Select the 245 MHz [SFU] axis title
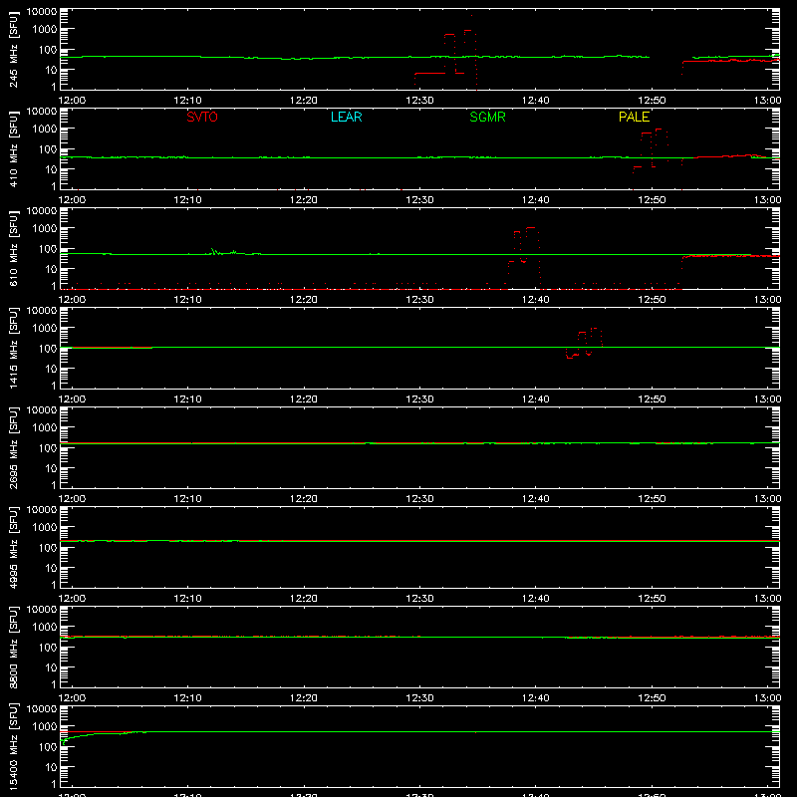 (x=13, y=50)
